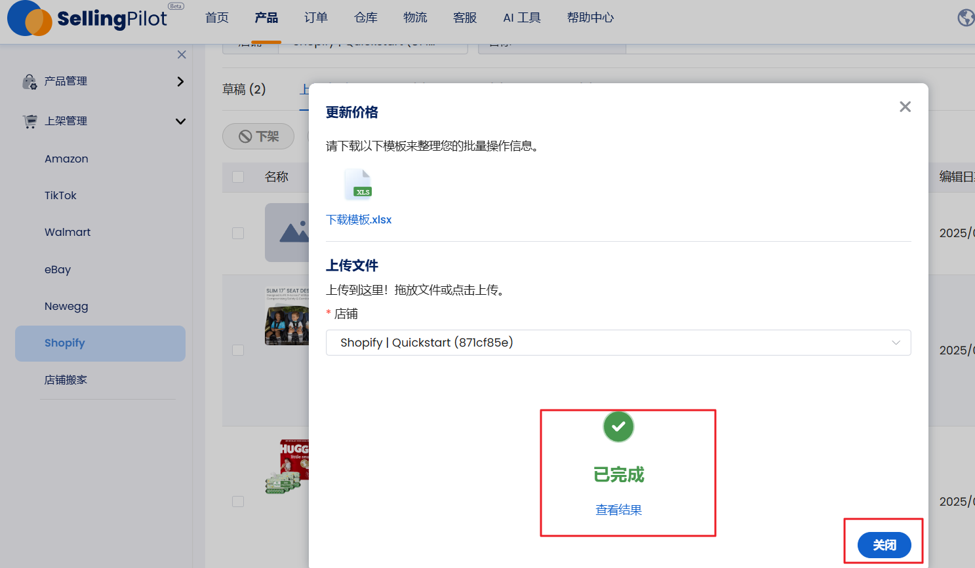The width and height of the screenshot is (975, 568).
Task: Toggle the select-all checkbox in header
Action: point(238,177)
